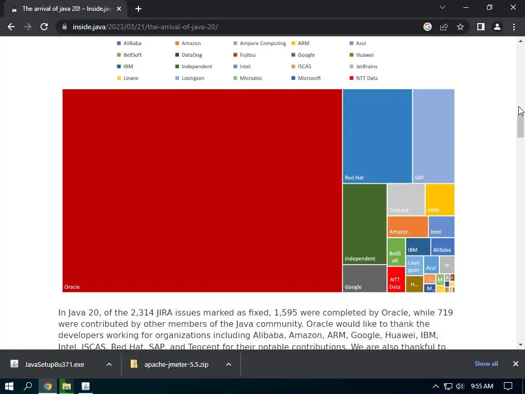
Task: Click the AliBaba legend color swatch
Action: point(118,43)
